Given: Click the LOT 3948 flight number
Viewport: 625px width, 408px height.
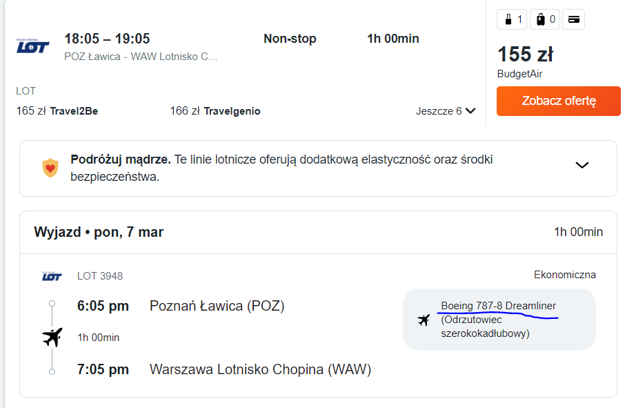Looking at the screenshot, I should (100, 276).
